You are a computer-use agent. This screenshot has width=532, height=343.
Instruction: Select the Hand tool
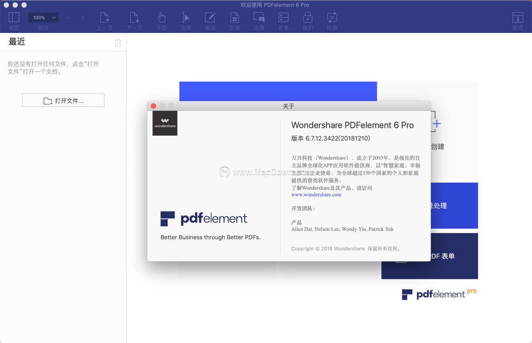[162, 18]
